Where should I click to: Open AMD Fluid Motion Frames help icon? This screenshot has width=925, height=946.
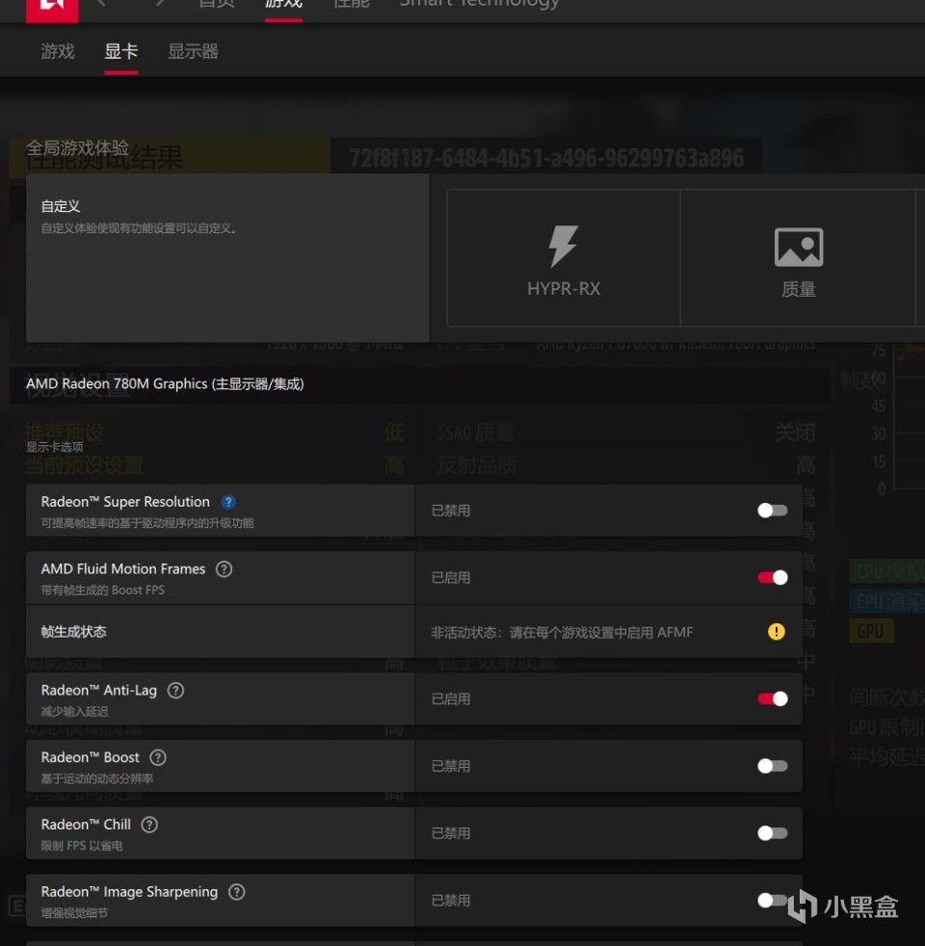point(224,569)
